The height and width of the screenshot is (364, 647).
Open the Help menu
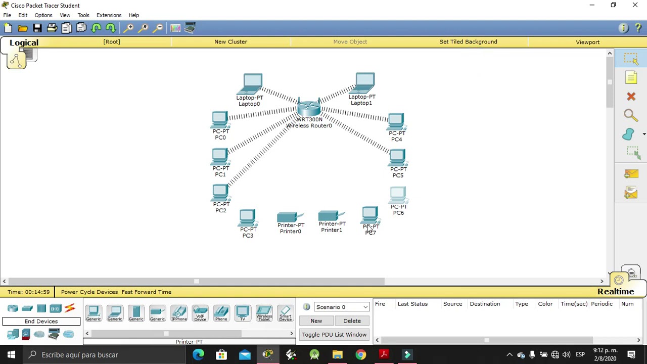133,15
